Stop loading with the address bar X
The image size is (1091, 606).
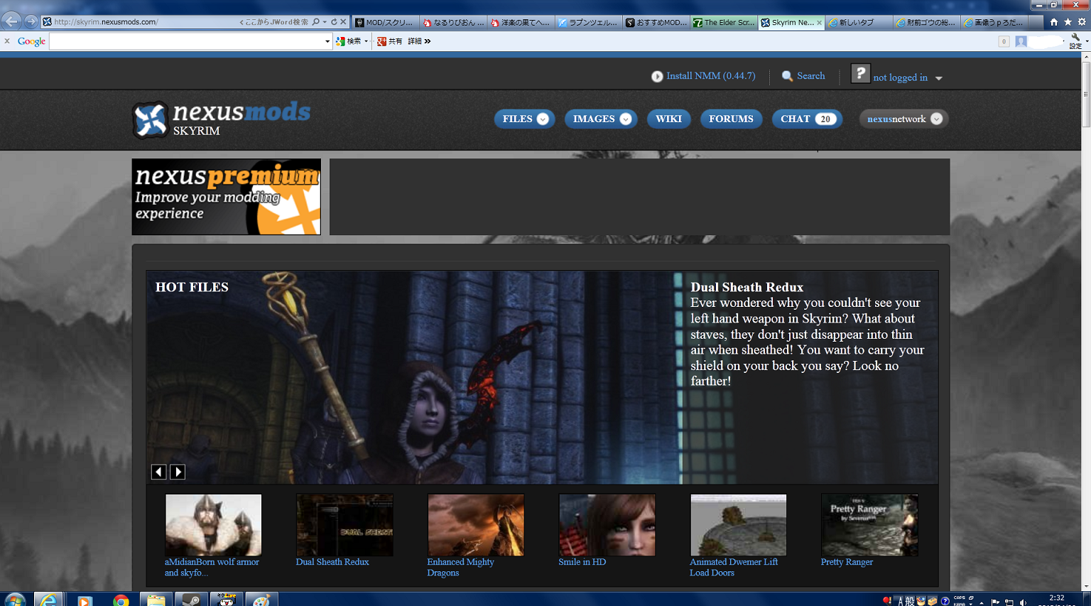(344, 22)
